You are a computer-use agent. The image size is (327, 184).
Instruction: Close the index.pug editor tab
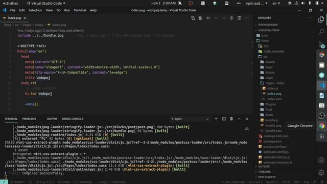(25, 18)
